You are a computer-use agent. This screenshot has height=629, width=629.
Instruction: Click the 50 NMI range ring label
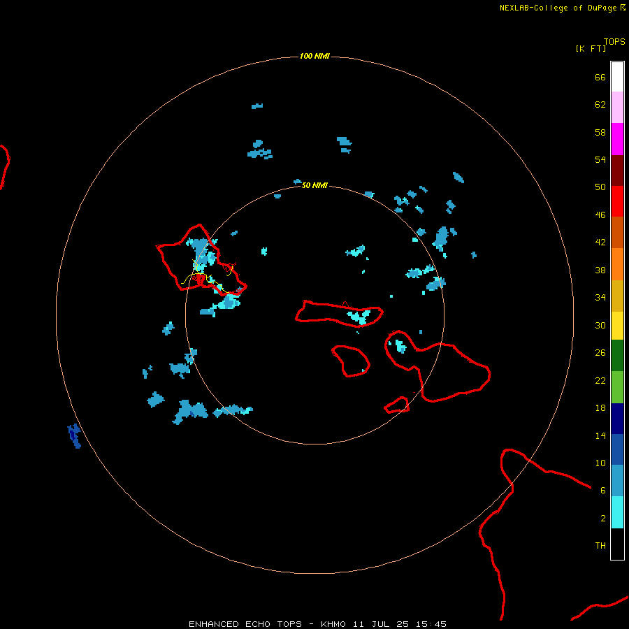pos(314,185)
